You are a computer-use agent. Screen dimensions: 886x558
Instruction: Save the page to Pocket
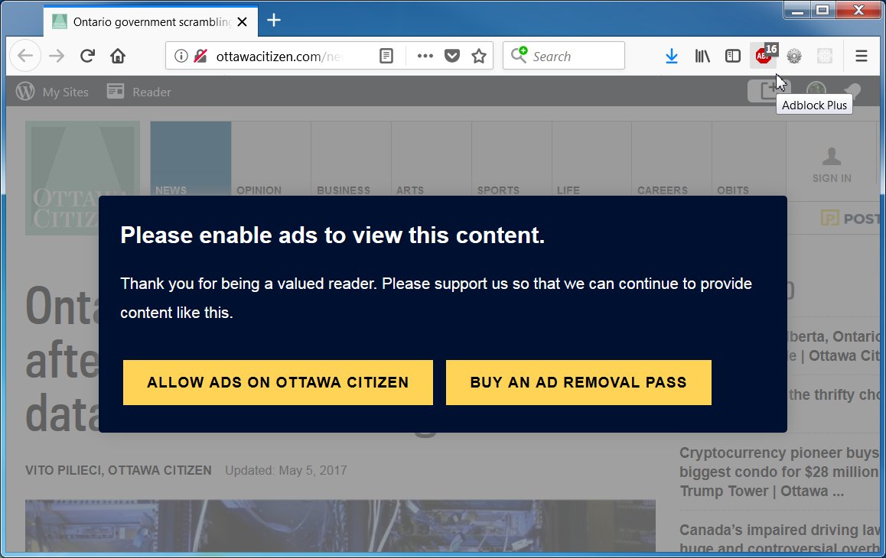pos(452,55)
